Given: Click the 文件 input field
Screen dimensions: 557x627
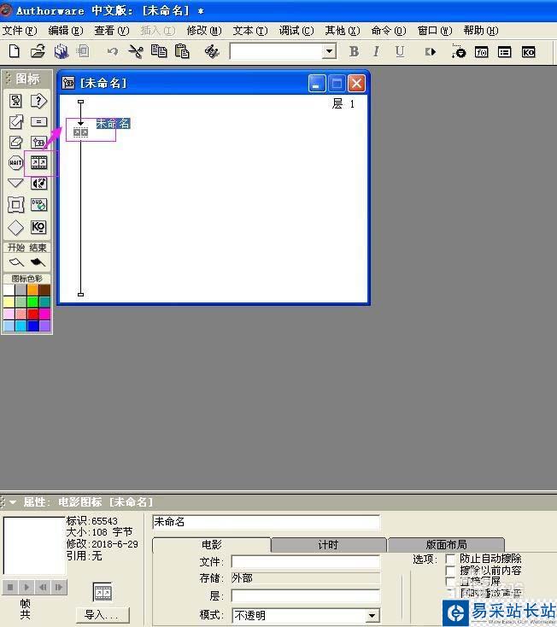Looking at the screenshot, I should pyautogui.click(x=306, y=561).
